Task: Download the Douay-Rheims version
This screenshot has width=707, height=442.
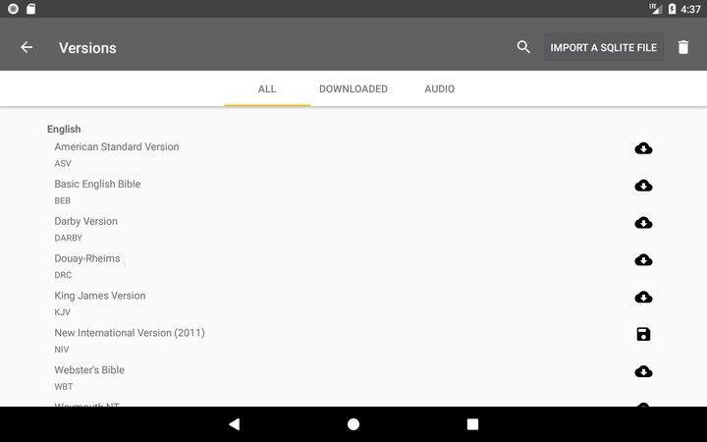Action: tap(643, 260)
